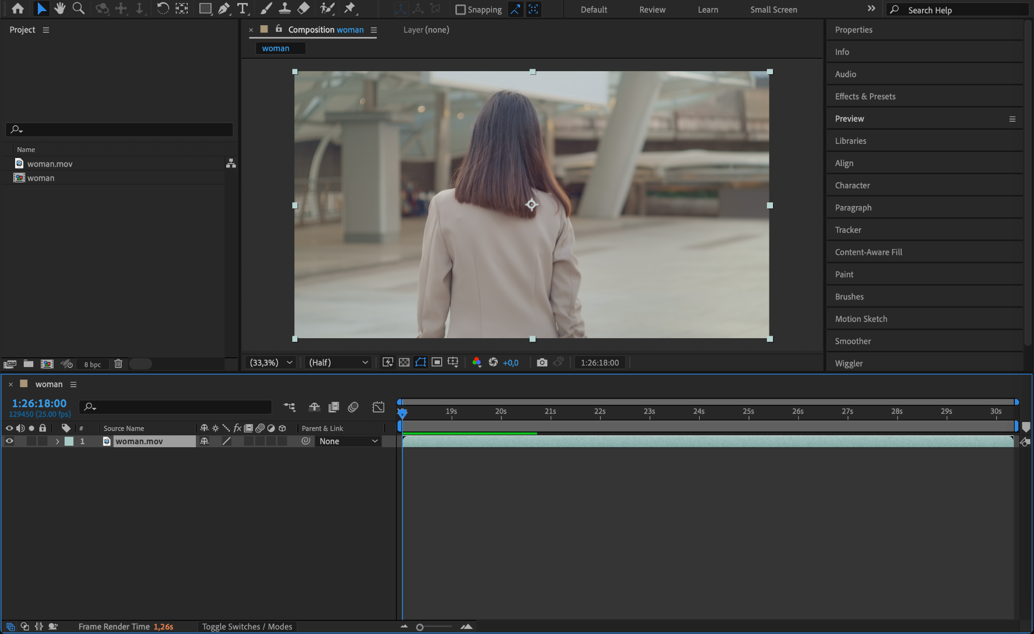Screen dimensions: 1034x634
Task: Select the Zoom magnifier tool
Action: (78, 9)
